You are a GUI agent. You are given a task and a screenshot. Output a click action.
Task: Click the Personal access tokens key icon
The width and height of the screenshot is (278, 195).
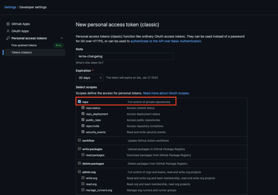(8, 38)
